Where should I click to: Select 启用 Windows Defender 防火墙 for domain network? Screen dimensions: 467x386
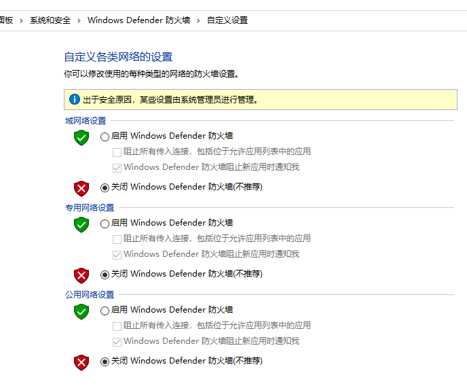(105, 137)
